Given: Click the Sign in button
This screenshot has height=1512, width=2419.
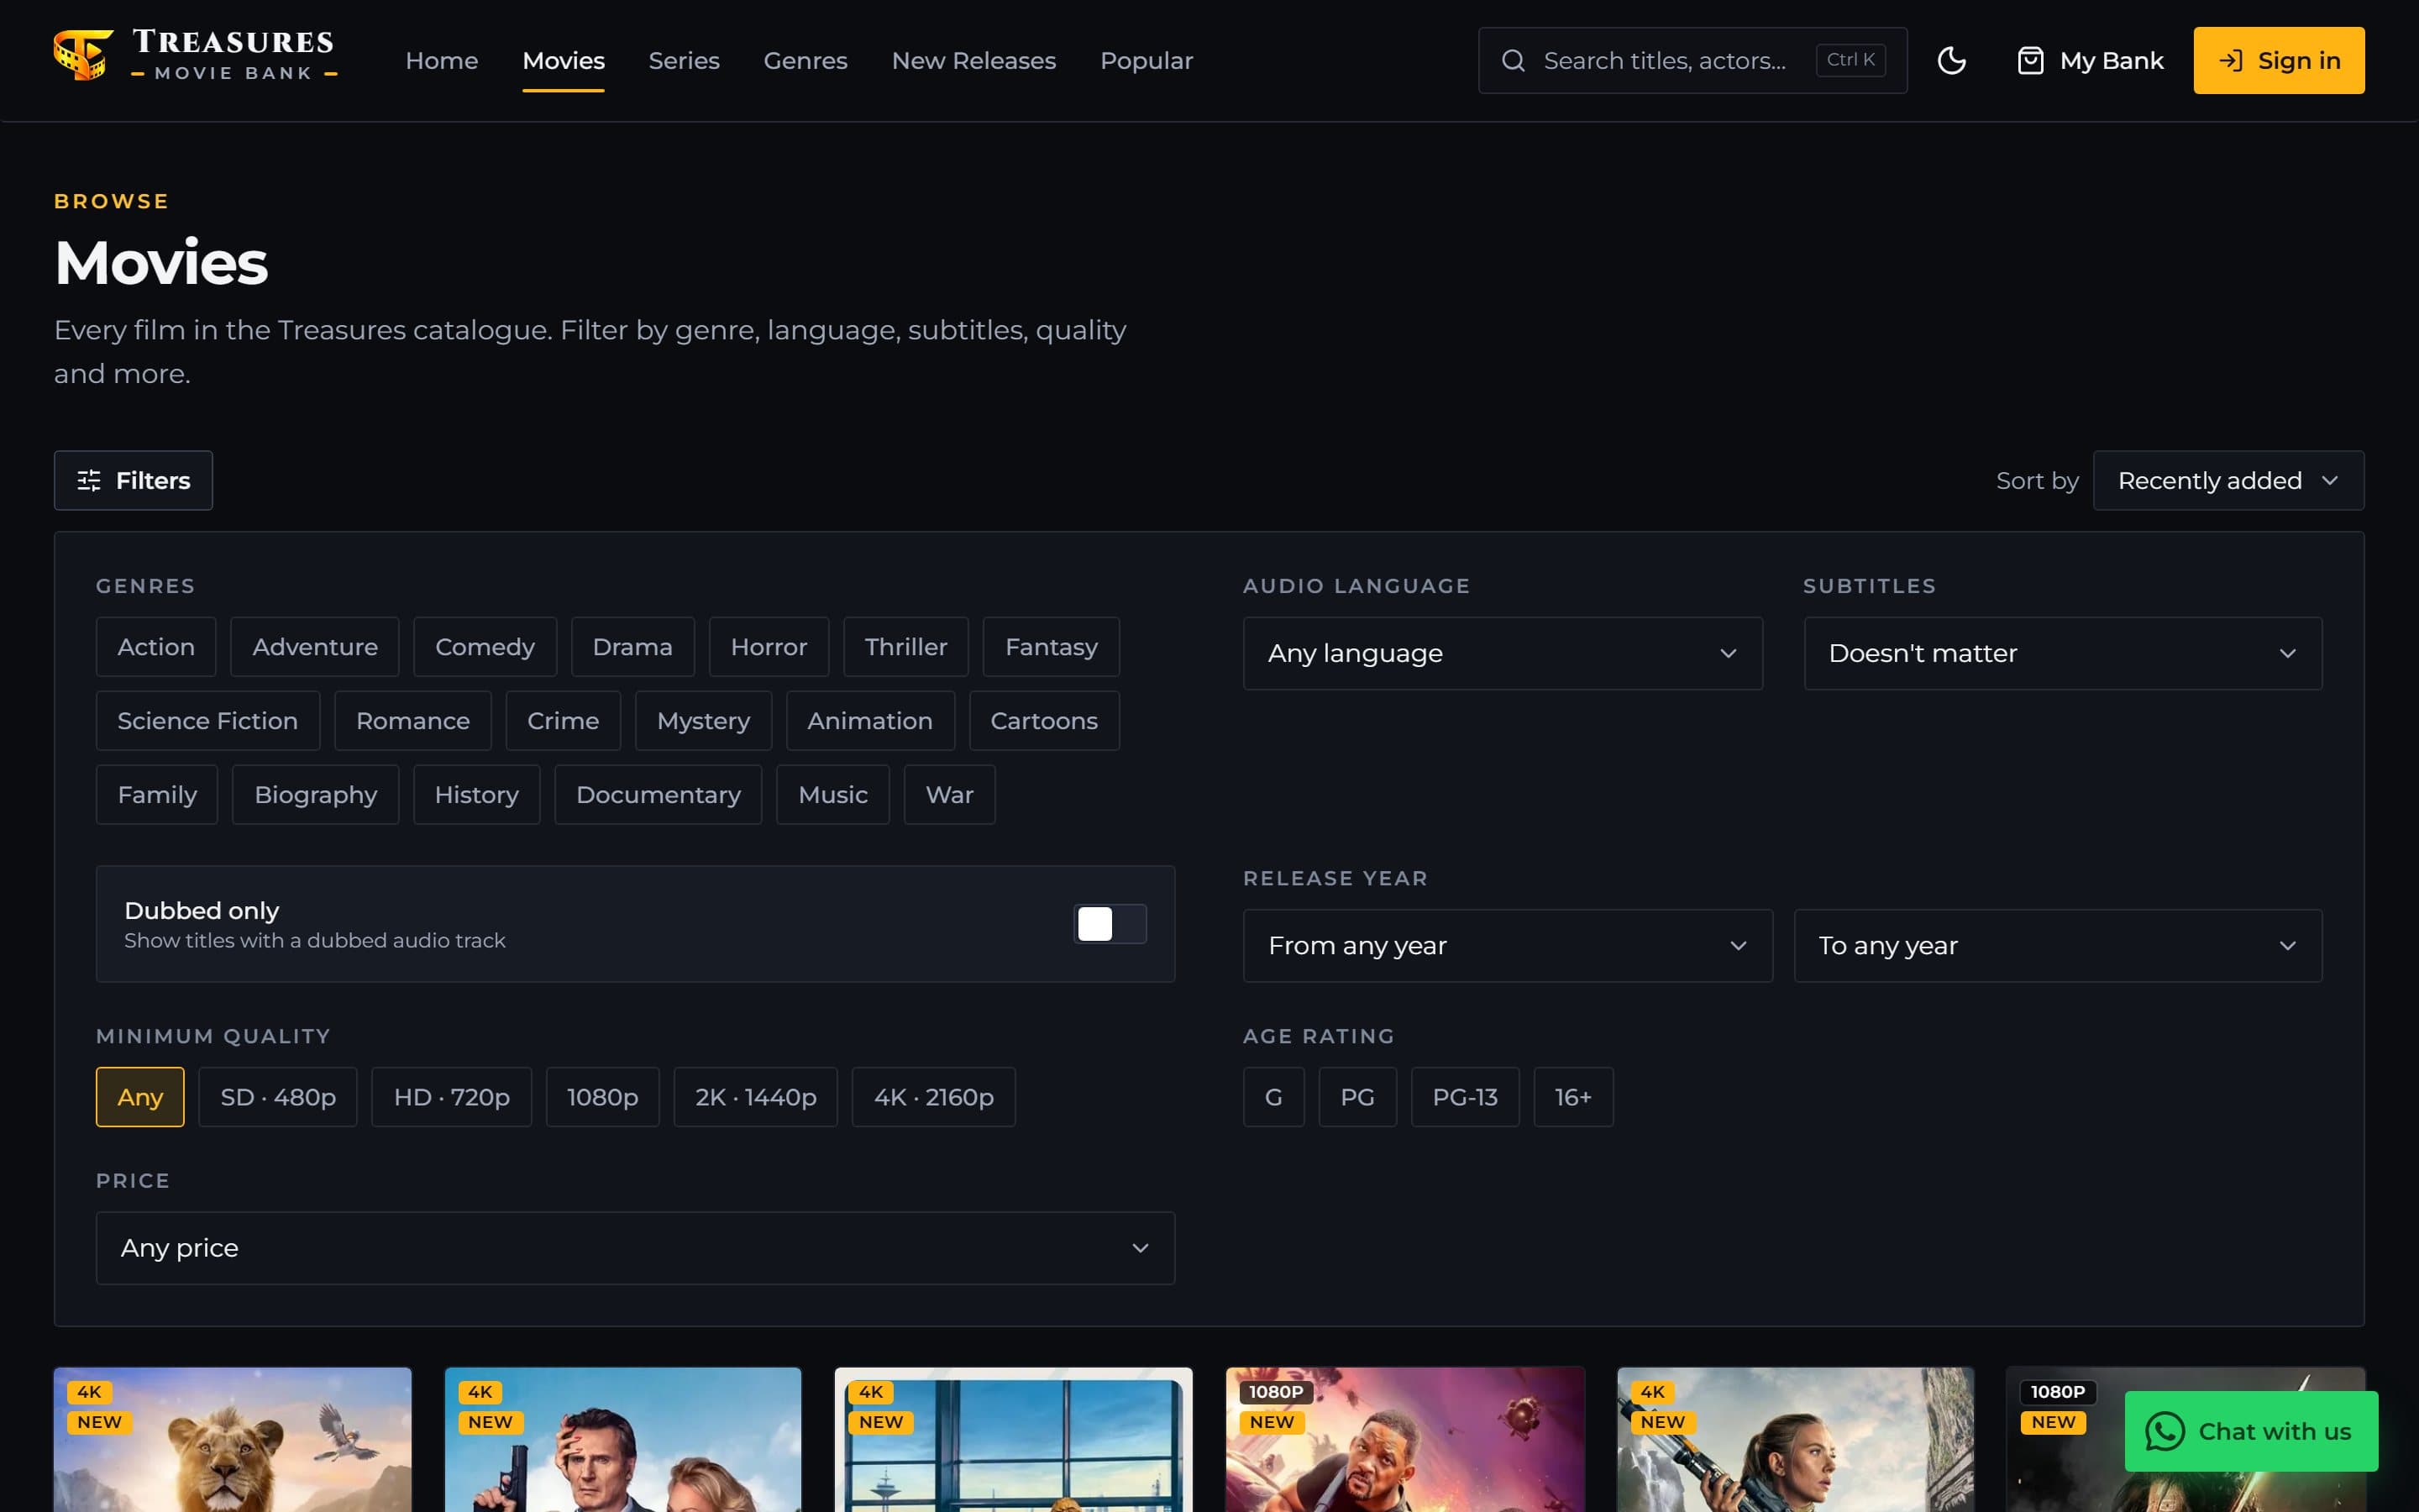Looking at the screenshot, I should (2279, 61).
